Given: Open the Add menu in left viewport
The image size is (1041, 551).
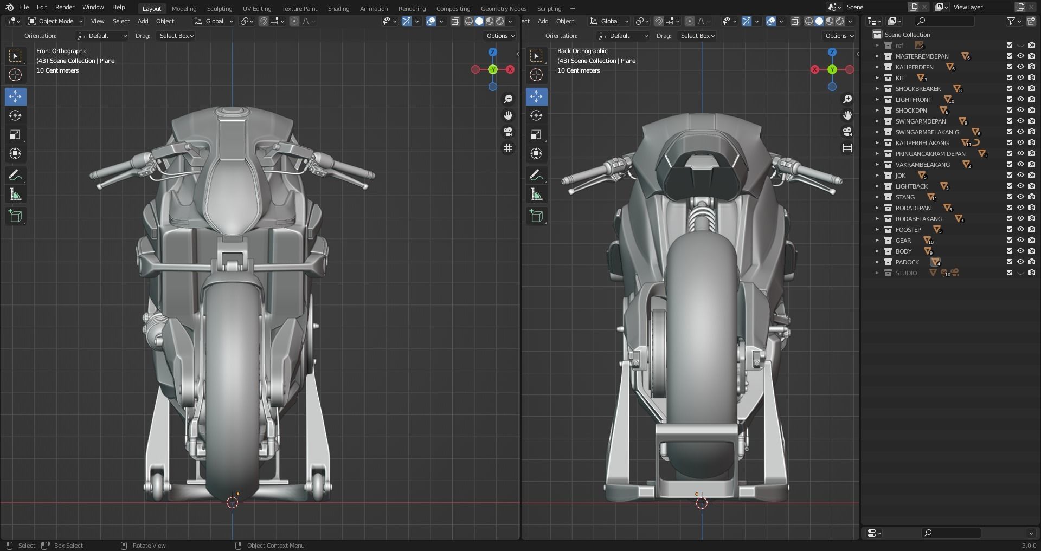Looking at the screenshot, I should pos(143,21).
